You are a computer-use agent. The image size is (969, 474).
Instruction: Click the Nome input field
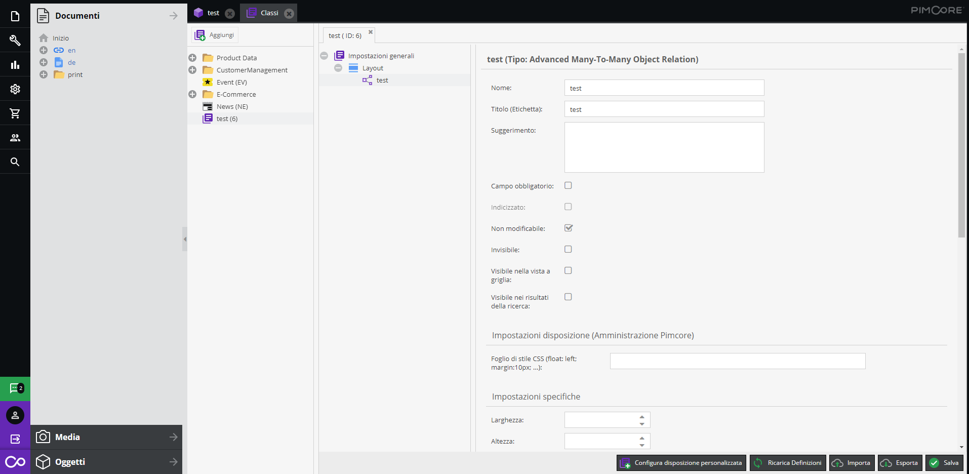pyautogui.click(x=664, y=88)
